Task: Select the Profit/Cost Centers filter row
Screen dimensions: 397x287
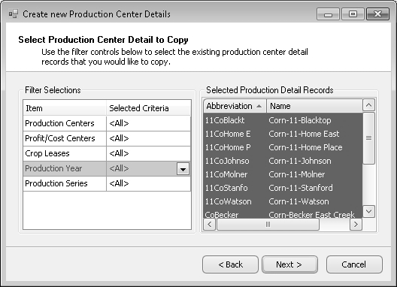Action: (107, 138)
